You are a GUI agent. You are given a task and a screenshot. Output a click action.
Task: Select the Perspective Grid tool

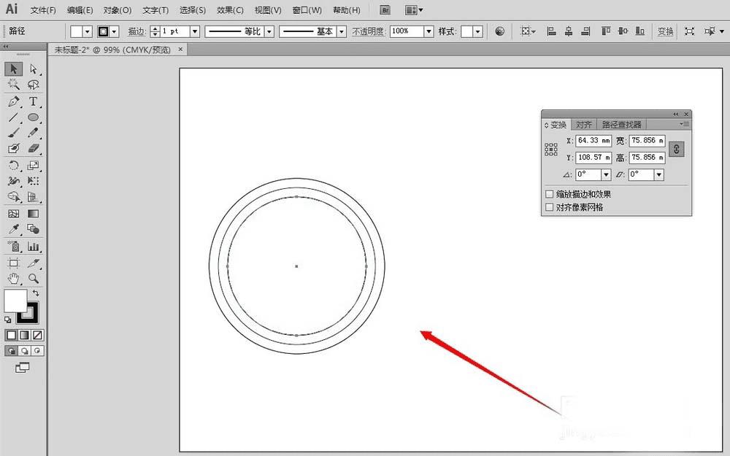click(33, 197)
